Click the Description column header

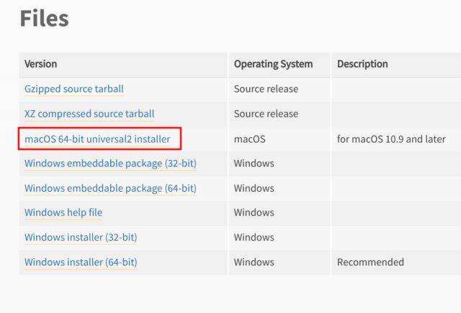362,64
